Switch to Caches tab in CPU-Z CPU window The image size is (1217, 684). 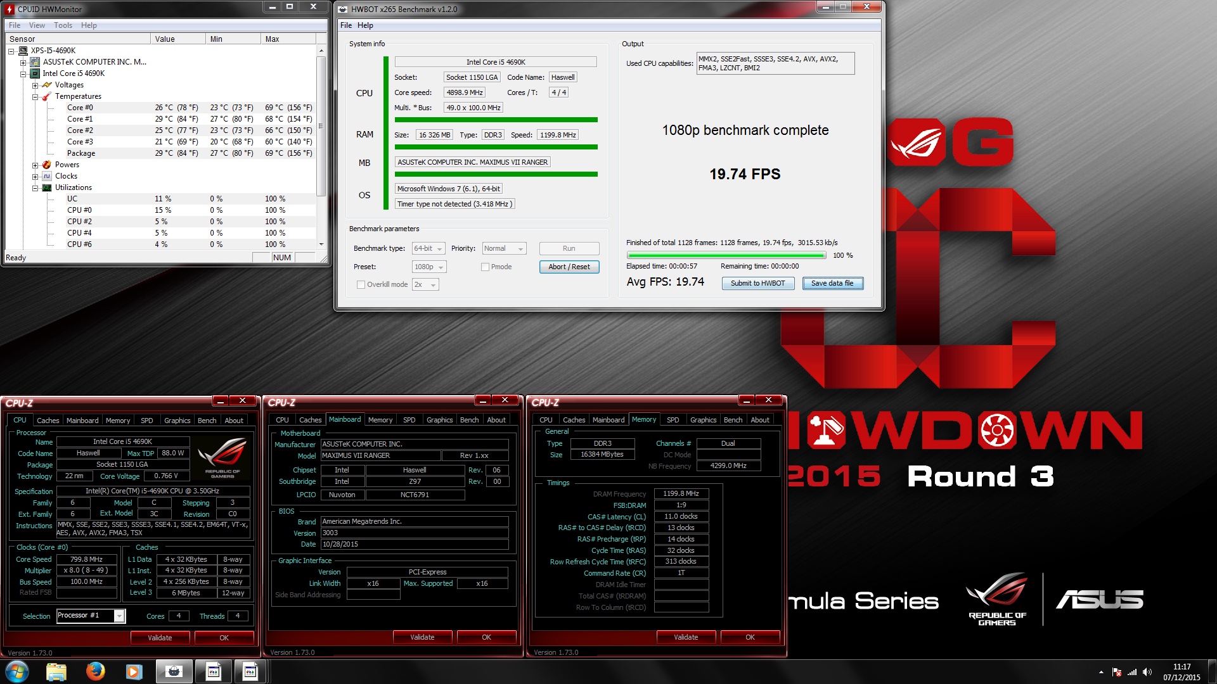tap(48, 421)
